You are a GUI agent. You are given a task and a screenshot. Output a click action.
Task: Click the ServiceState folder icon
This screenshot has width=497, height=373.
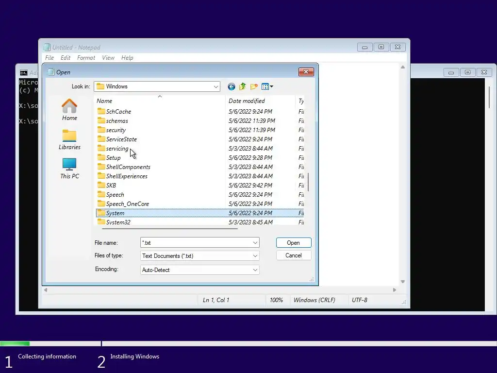[x=101, y=139]
